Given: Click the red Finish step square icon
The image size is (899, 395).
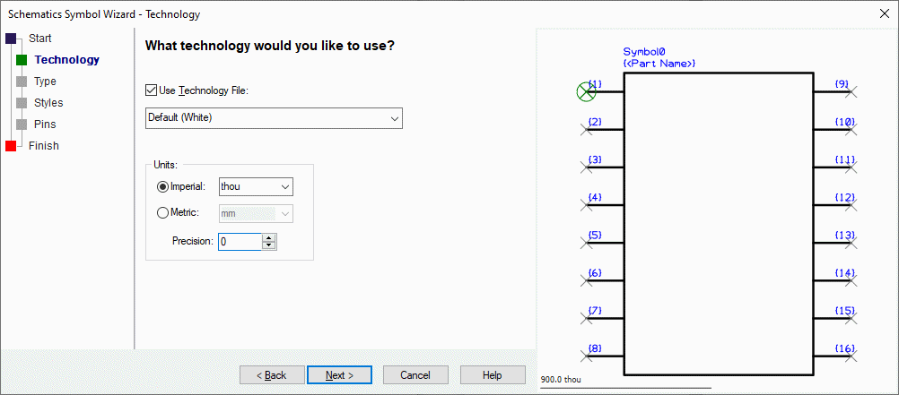Looking at the screenshot, I should pos(11,146).
